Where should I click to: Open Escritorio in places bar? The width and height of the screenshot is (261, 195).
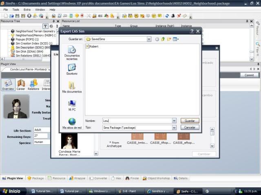pos(72,69)
